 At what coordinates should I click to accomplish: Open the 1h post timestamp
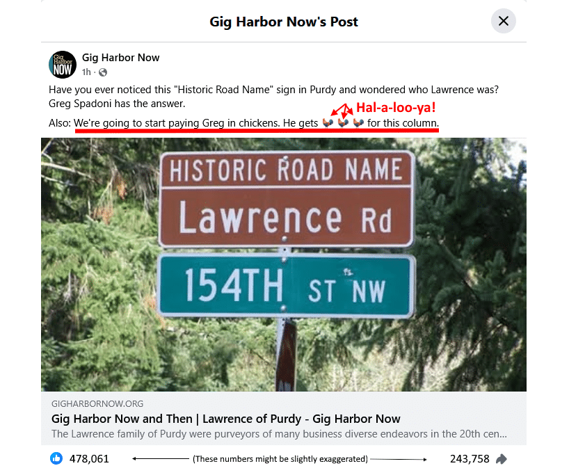coord(86,72)
